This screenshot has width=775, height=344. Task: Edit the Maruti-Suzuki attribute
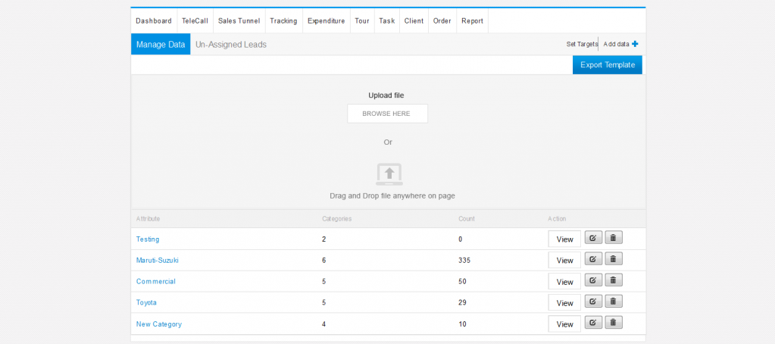[593, 259]
